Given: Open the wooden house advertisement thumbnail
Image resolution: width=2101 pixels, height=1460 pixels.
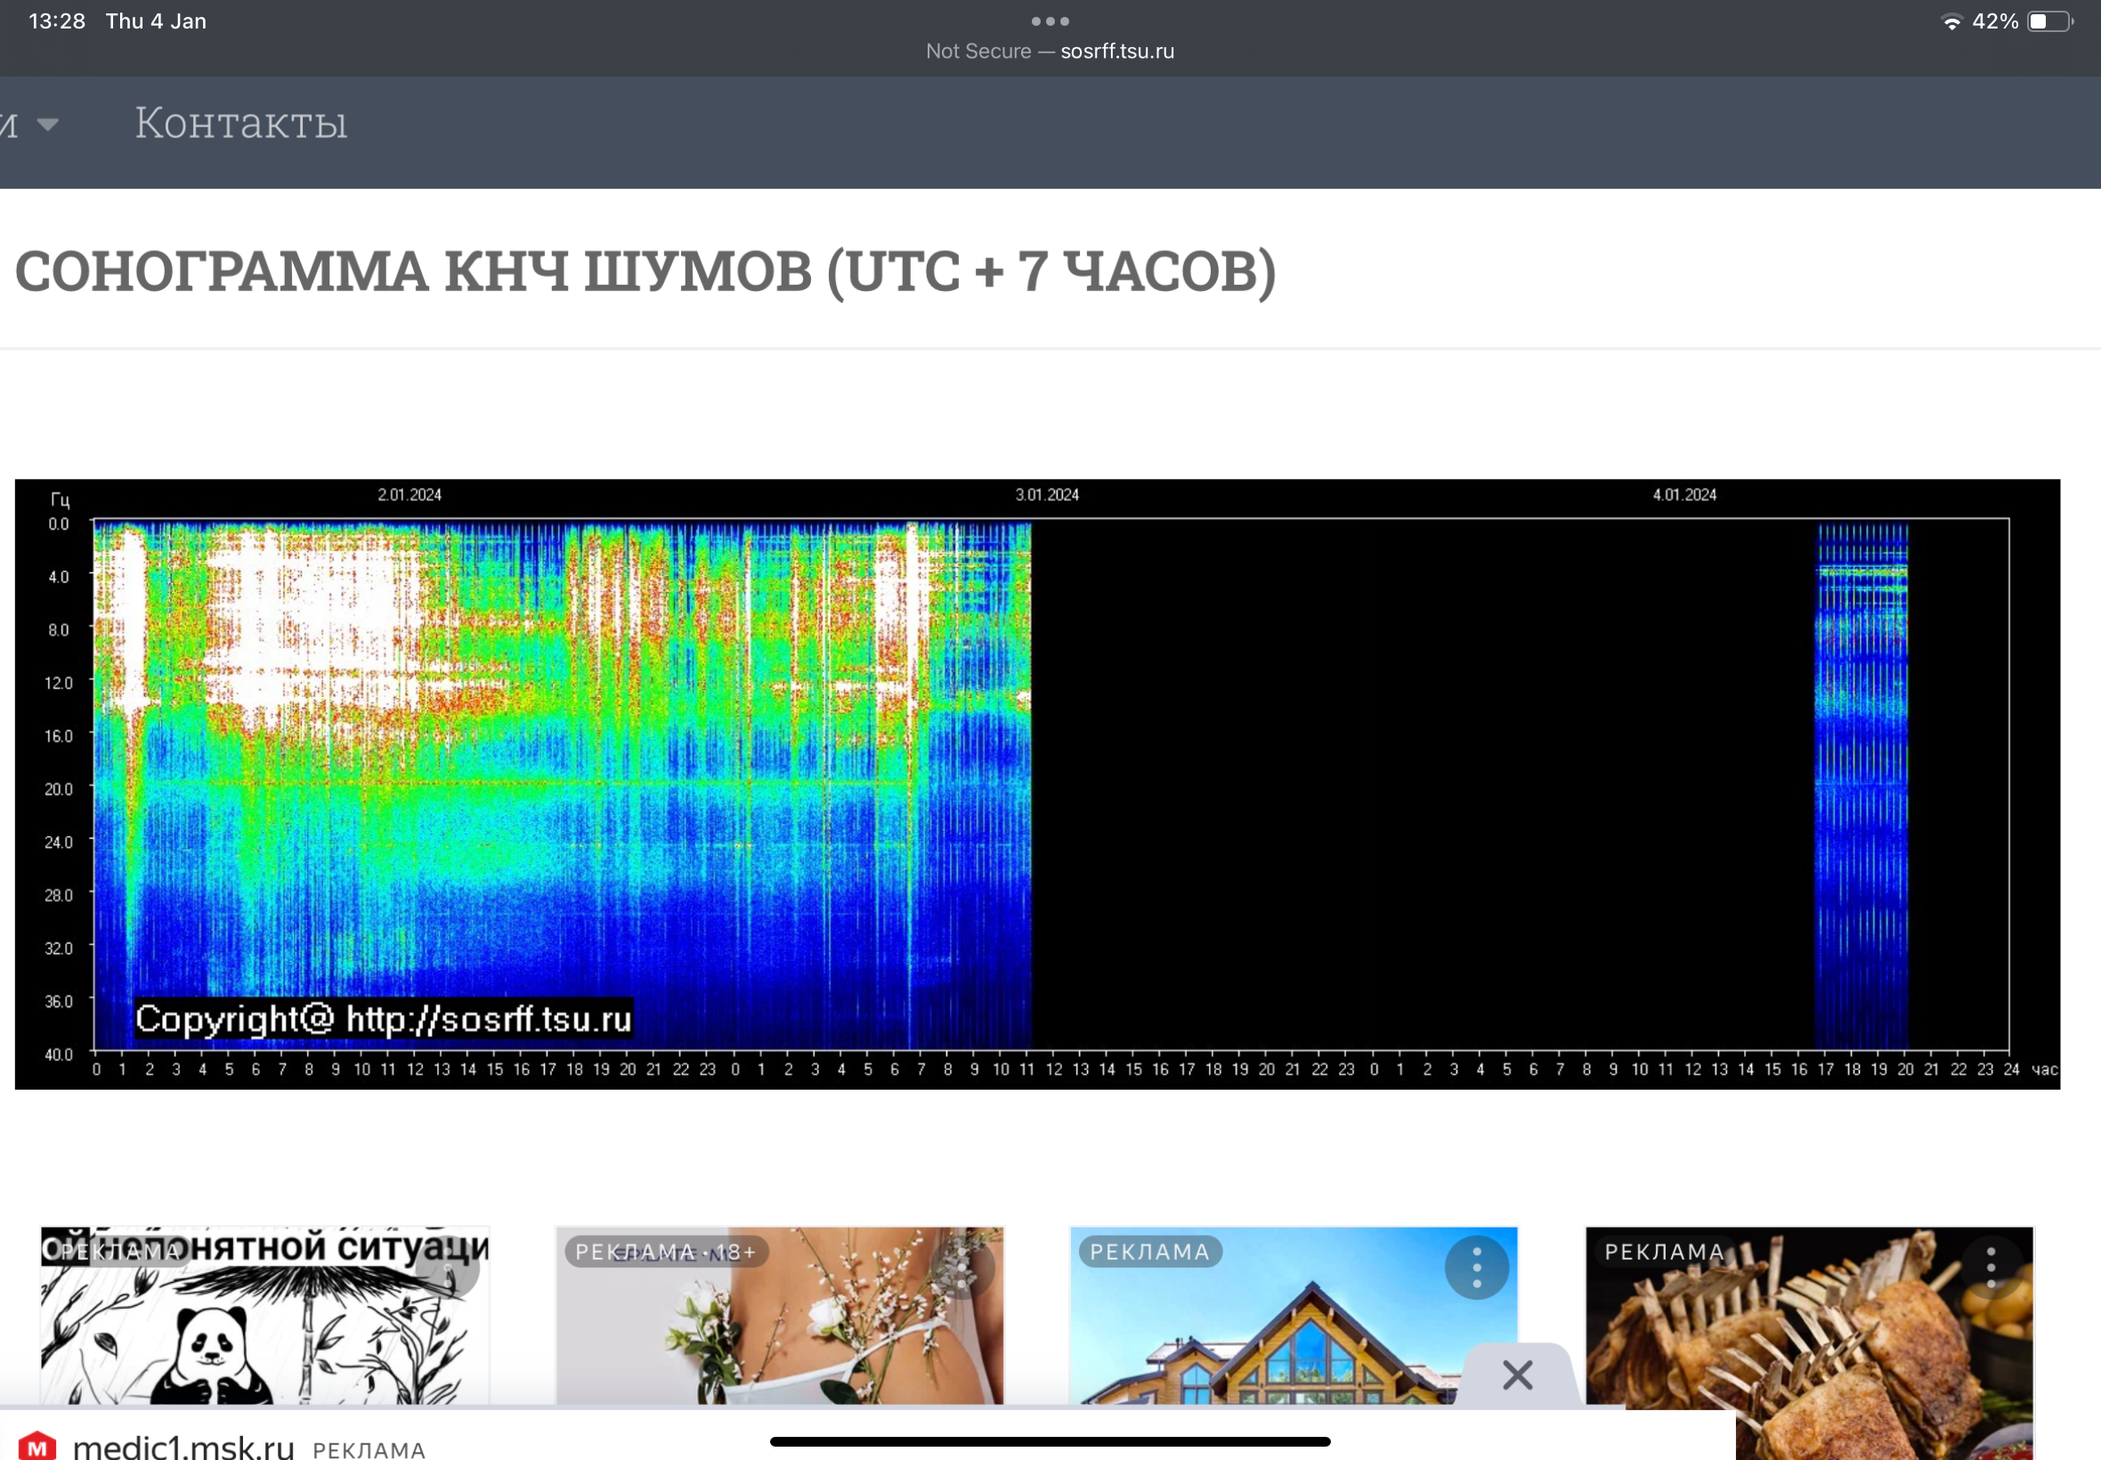Looking at the screenshot, I should [1294, 1316].
